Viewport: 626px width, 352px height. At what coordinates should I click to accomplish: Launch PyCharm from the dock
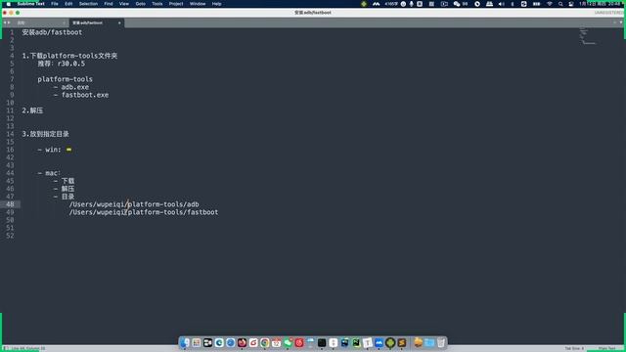pyautogui.click(x=356, y=342)
